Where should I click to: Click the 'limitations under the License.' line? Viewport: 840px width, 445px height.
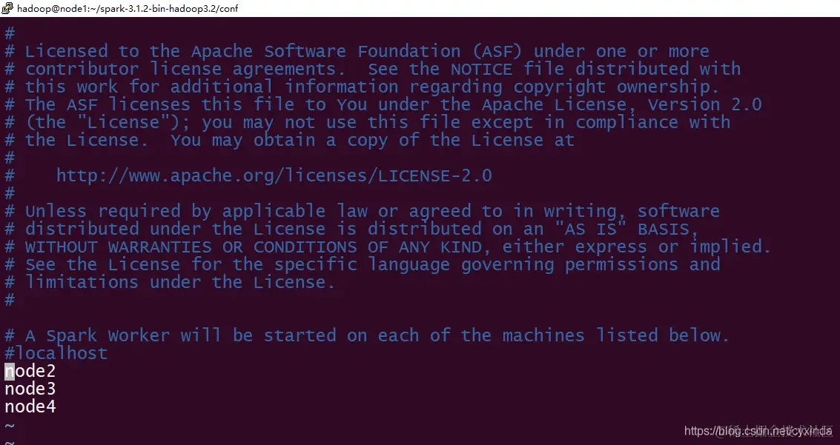pos(170,282)
